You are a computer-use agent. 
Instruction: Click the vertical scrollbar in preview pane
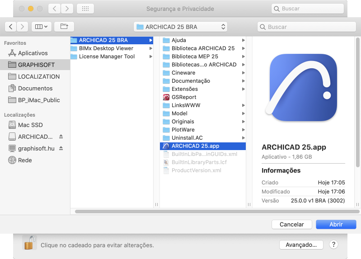tap(357, 102)
